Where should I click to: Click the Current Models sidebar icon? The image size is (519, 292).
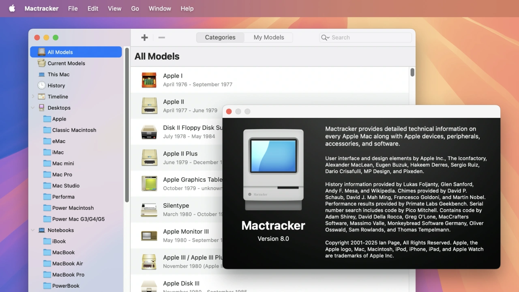pyautogui.click(x=42, y=63)
